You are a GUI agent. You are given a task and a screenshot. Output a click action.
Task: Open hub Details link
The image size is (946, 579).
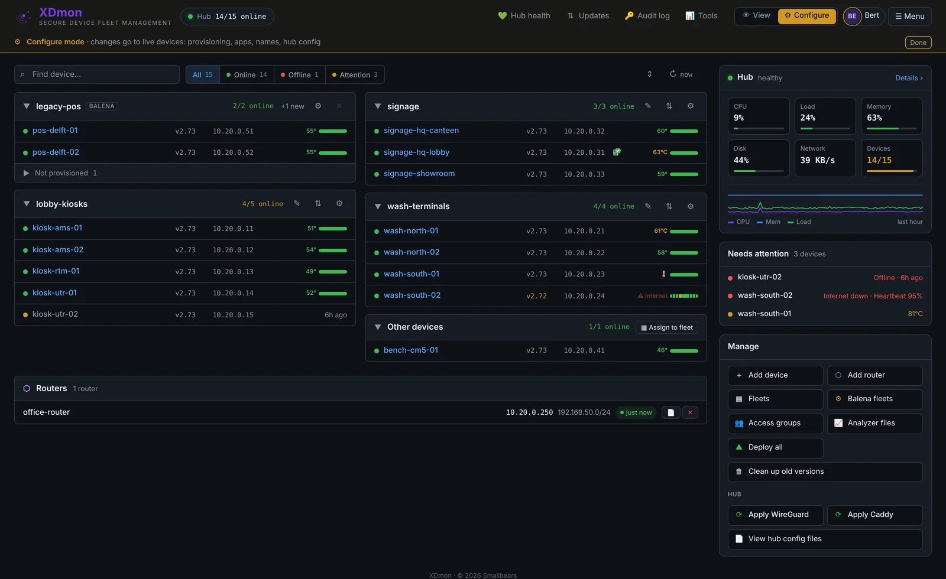coord(909,78)
